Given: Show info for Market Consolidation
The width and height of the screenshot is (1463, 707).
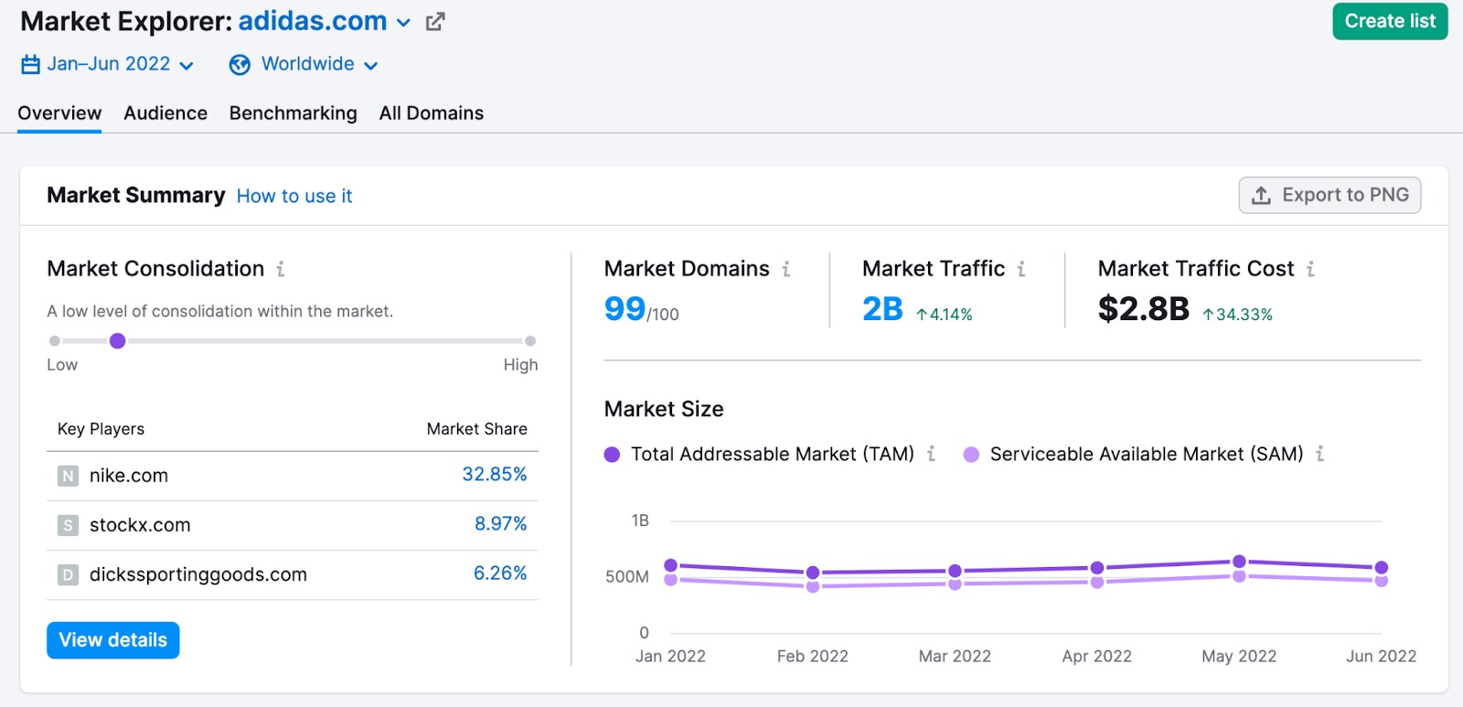Looking at the screenshot, I should 281,269.
